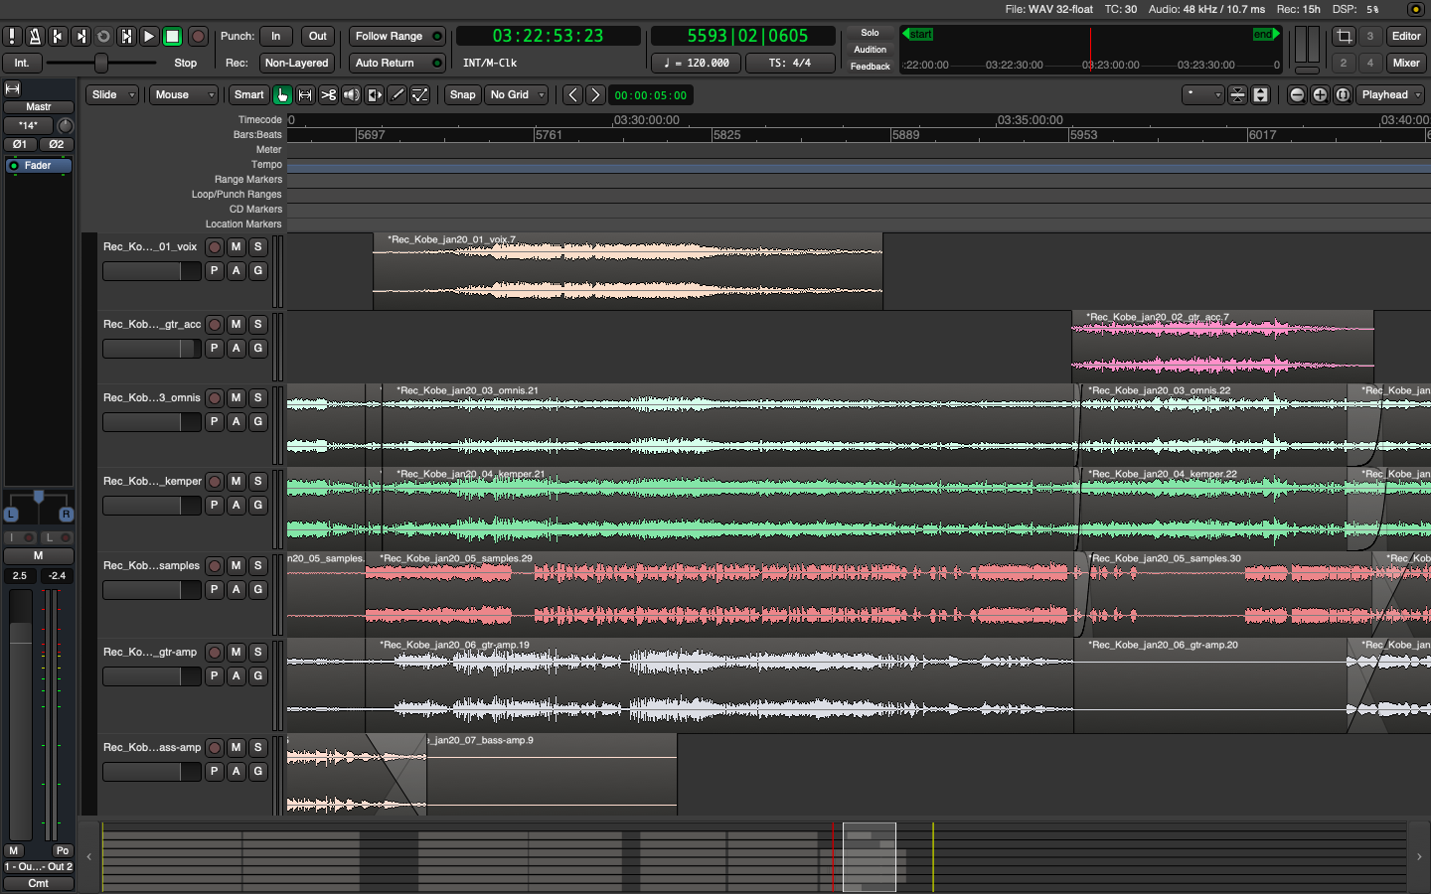
Task: Select the Draw (pencil) tool
Action: (397, 95)
